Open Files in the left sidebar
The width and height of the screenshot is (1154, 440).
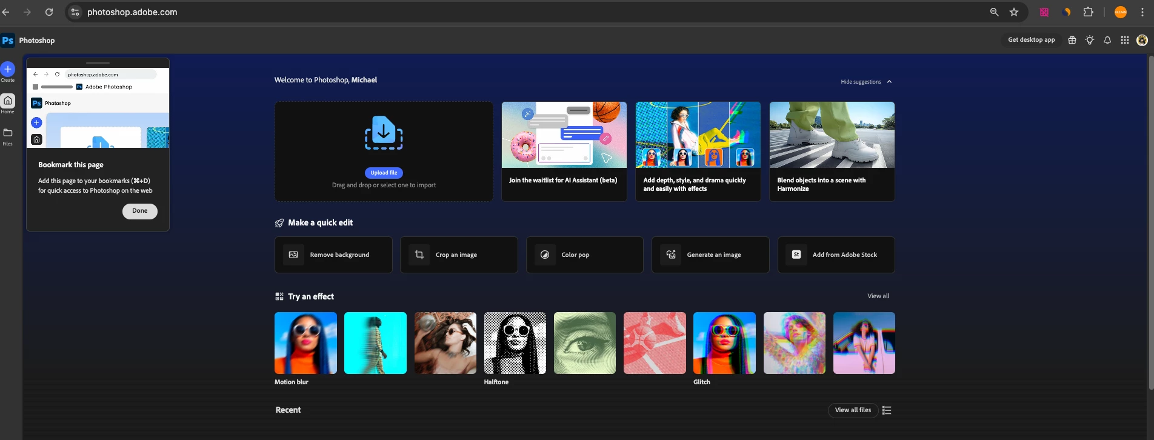coord(8,136)
